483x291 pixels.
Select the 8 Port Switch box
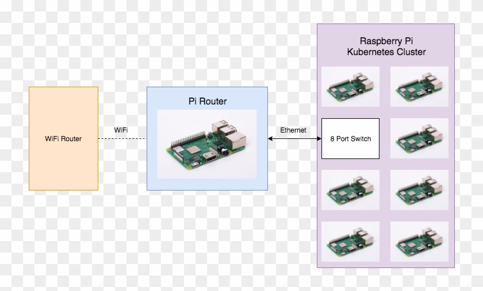coord(351,138)
